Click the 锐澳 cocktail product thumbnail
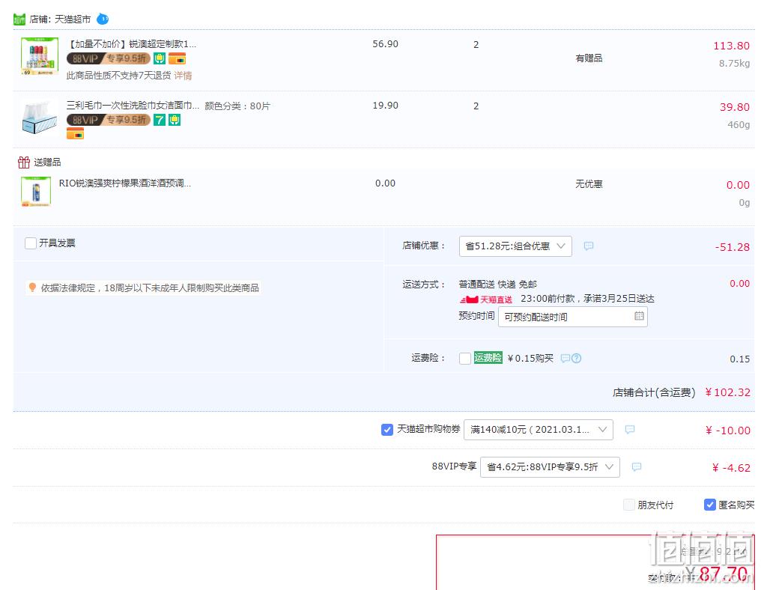 click(x=40, y=56)
